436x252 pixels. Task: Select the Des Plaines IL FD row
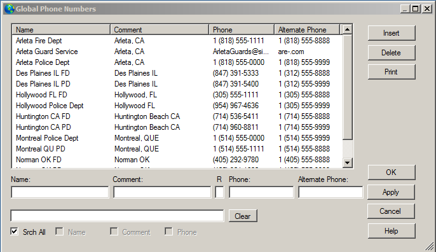pos(177,73)
